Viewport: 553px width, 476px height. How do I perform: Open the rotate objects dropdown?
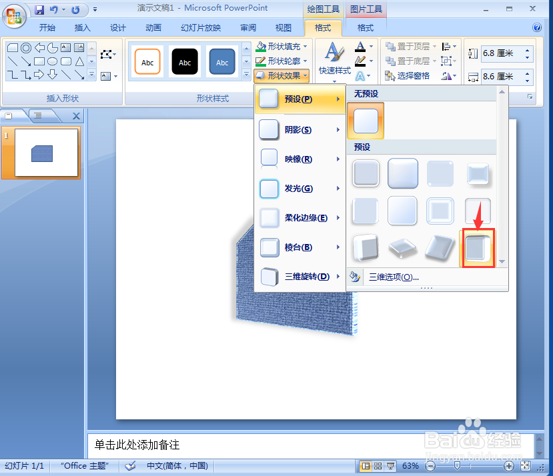pyautogui.click(x=449, y=76)
